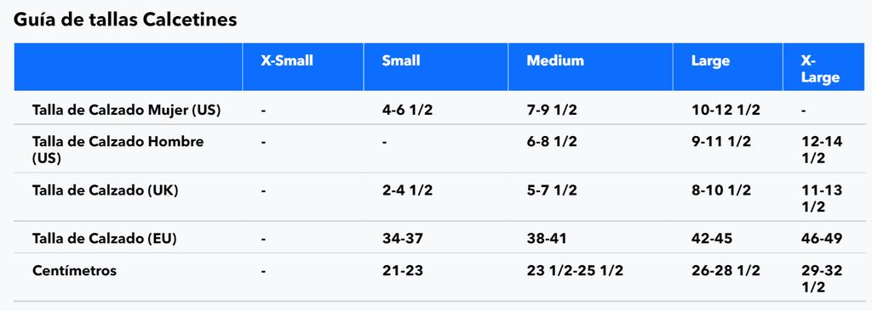
Task: Click the centimeters Medium cell '23 1/2-25 1/2'
Action: [575, 270]
